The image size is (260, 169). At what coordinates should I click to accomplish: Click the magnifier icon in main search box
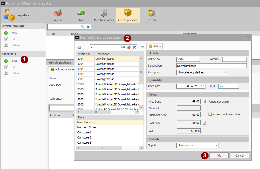coord(82,27)
